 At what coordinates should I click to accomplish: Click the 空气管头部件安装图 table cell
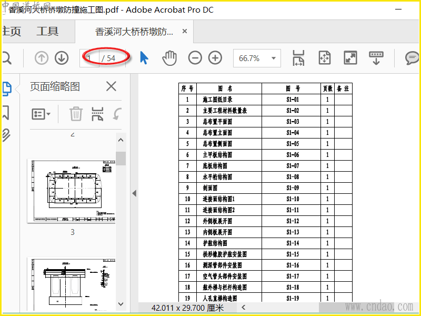point(229,276)
